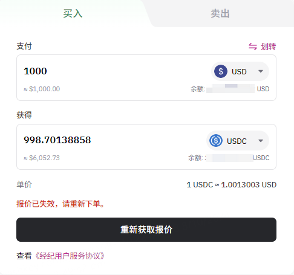Open the USD currency selector
This screenshot has height=275, width=294.
[240, 71]
